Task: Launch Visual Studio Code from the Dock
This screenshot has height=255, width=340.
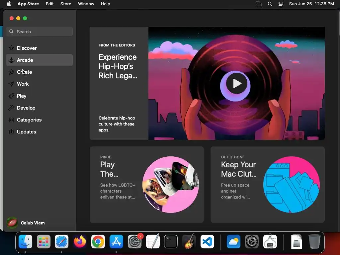Action: (x=207, y=241)
